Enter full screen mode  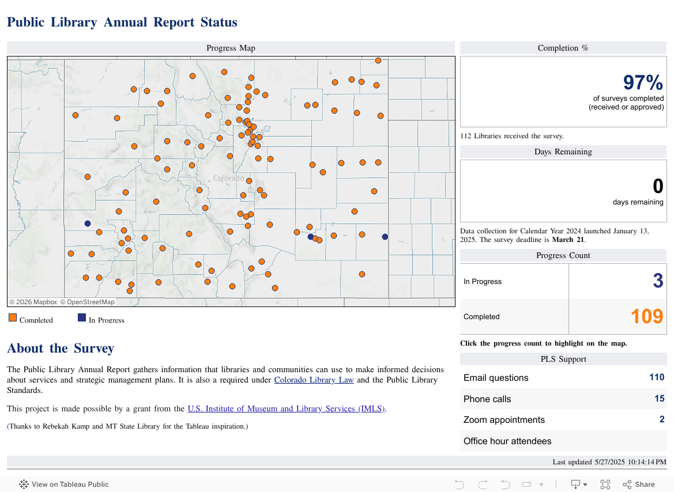point(605,485)
